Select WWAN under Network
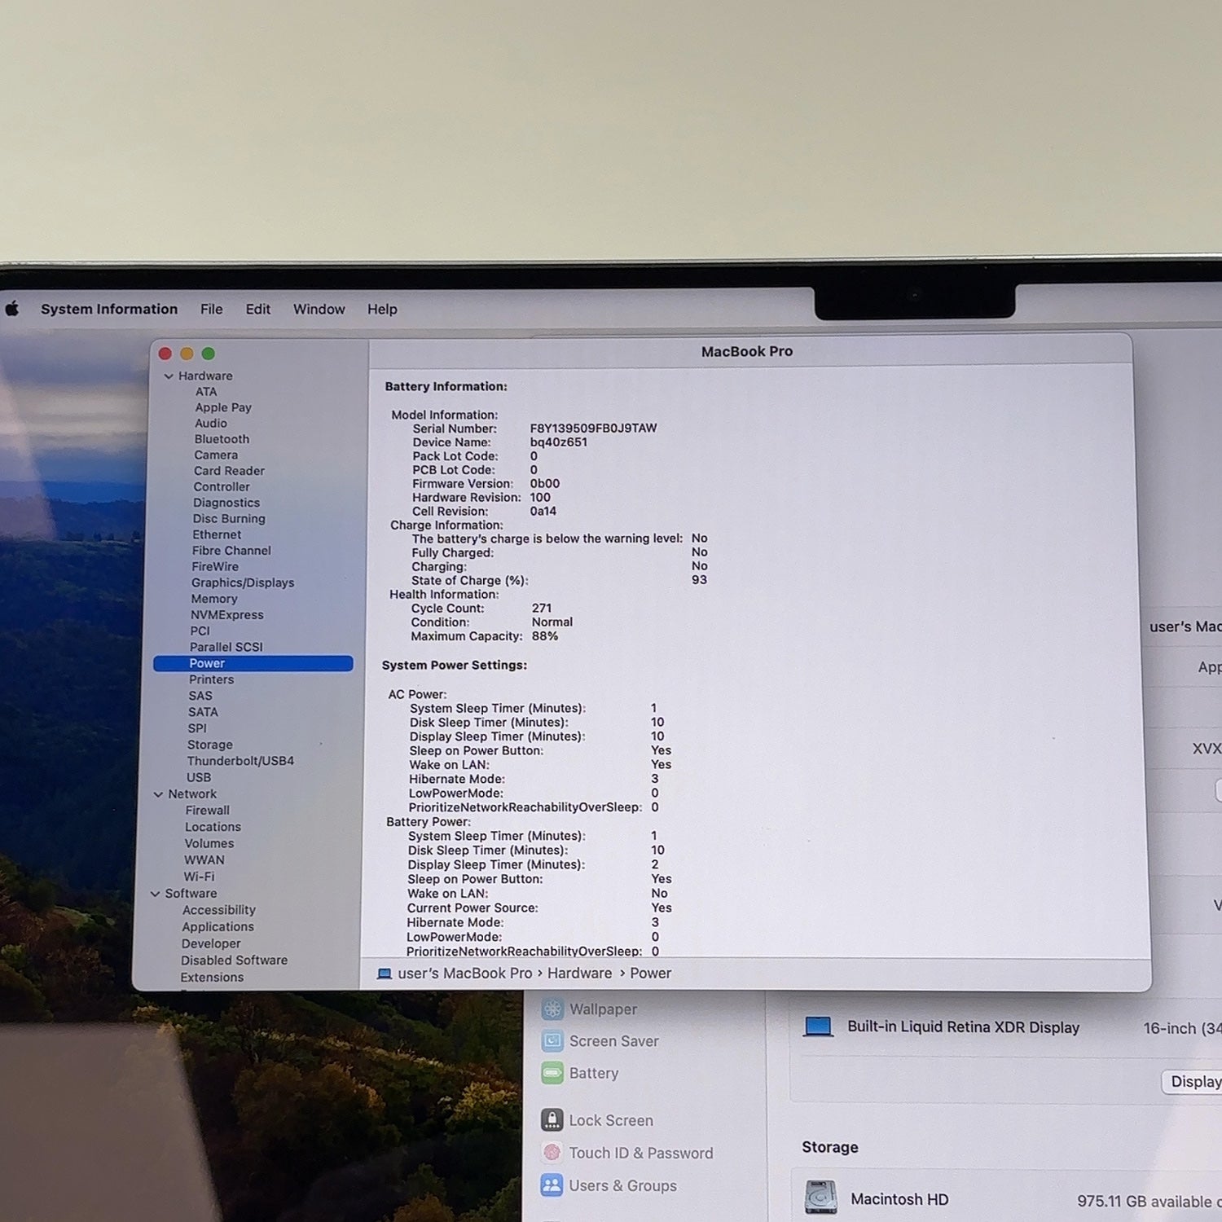The height and width of the screenshot is (1222, 1222). tap(204, 859)
